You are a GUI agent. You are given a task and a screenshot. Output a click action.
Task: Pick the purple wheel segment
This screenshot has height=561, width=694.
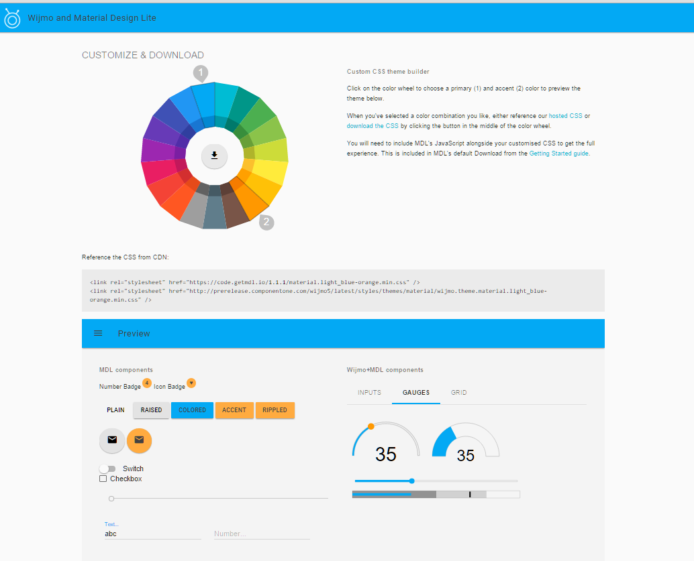[x=158, y=150]
